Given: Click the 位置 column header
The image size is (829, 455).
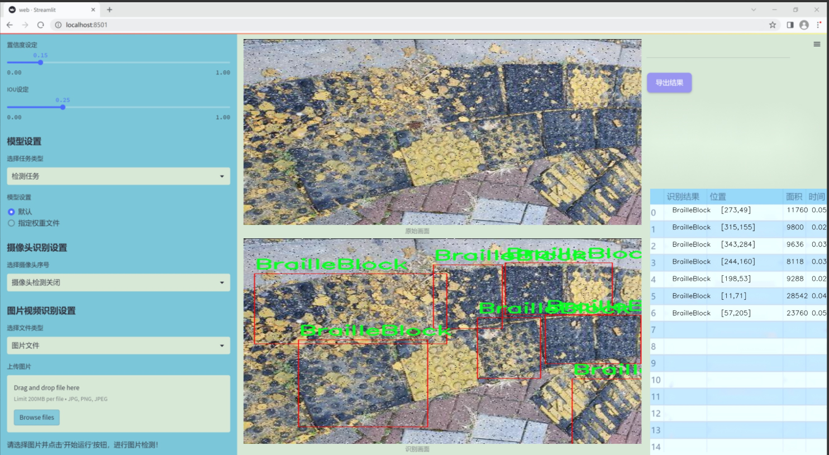Looking at the screenshot, I should [718, 197].
